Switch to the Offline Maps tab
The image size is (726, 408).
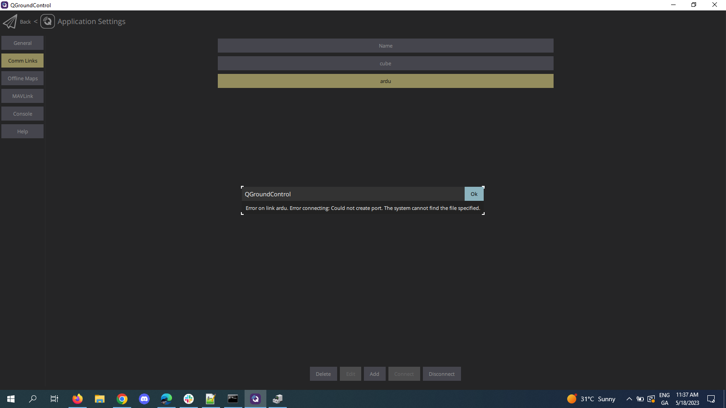pos(22,78)
